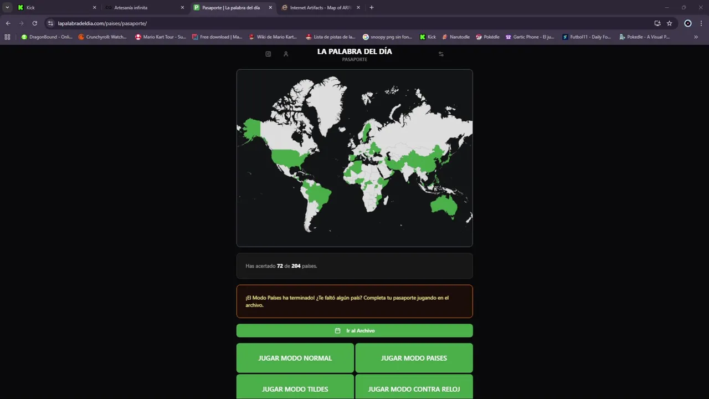Open the settings sliders icon in header
Screen dimensions: 709x399
pyautogui.click(x=441, y=54)
